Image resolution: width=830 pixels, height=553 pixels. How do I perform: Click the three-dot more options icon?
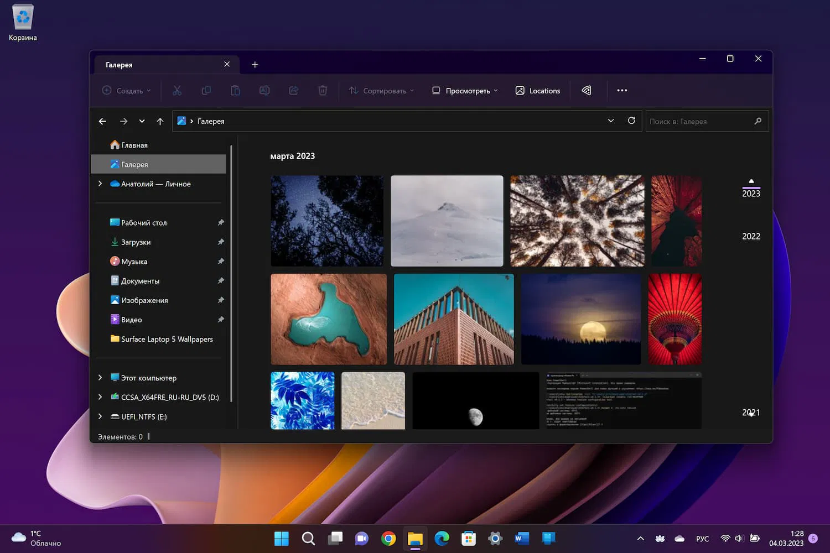tap(622, 91)
